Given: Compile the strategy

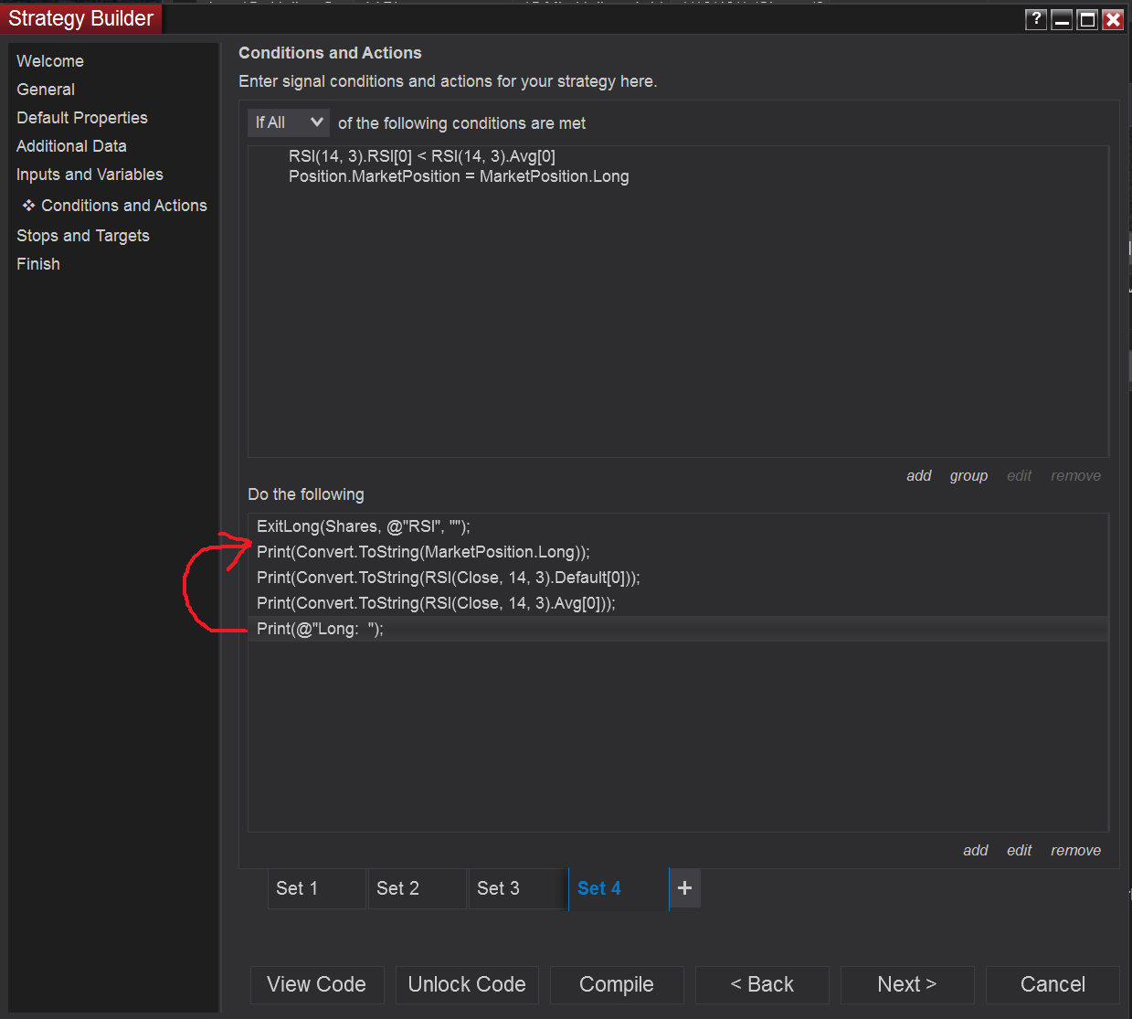Looking at the screenshot, I should (617, 984).
